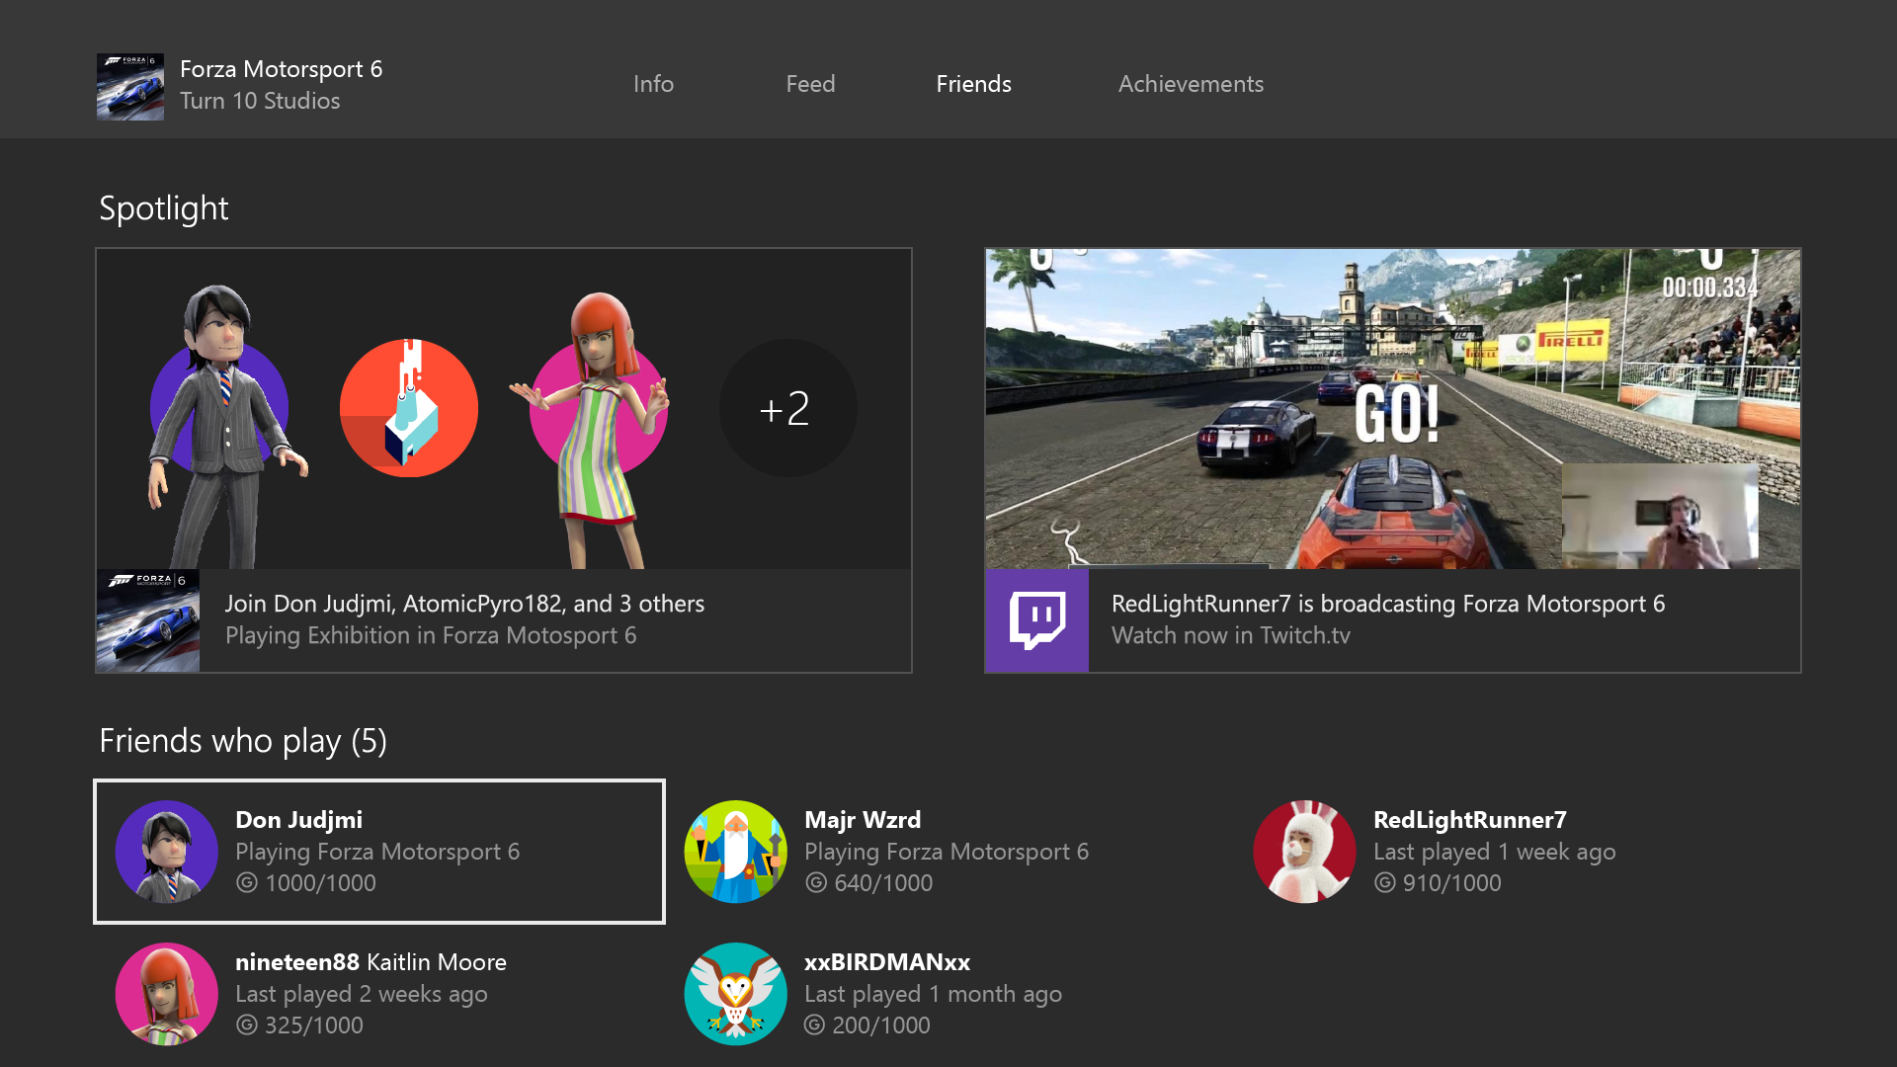Screen dimensions: 1897x1067
Task: Click Watch now in Twitch.tv text
Action: coord(1230,635)
